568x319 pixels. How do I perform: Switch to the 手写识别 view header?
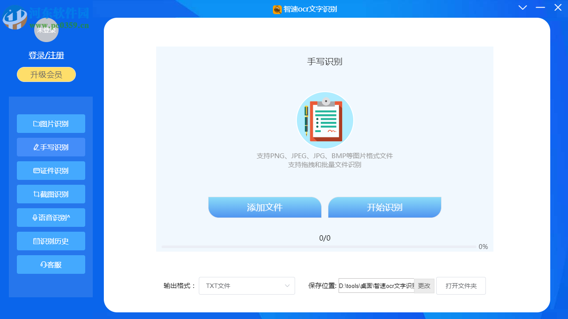[325, 62]
